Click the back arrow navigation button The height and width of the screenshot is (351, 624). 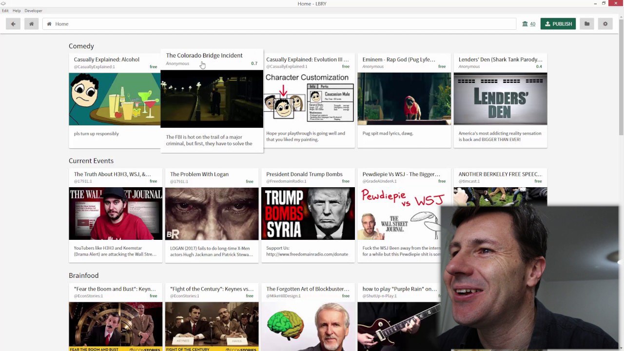[13, 24]
